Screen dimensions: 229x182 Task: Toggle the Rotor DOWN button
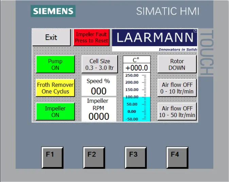[x=177, y=64]
